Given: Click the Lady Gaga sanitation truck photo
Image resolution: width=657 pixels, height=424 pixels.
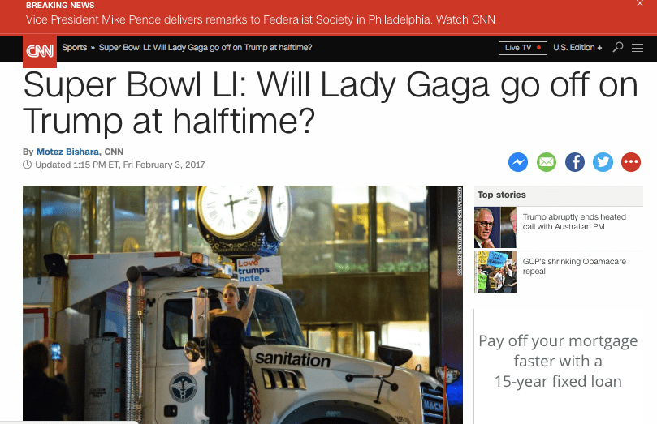Looking at the screenshot, I should click(243, 305).
